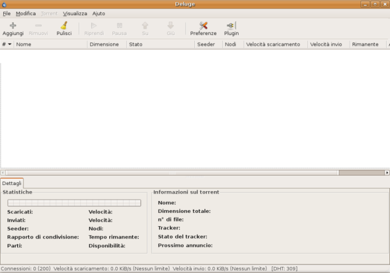
Task: Click the Pausa toolbar icon
Action: [x=119, y=25]
